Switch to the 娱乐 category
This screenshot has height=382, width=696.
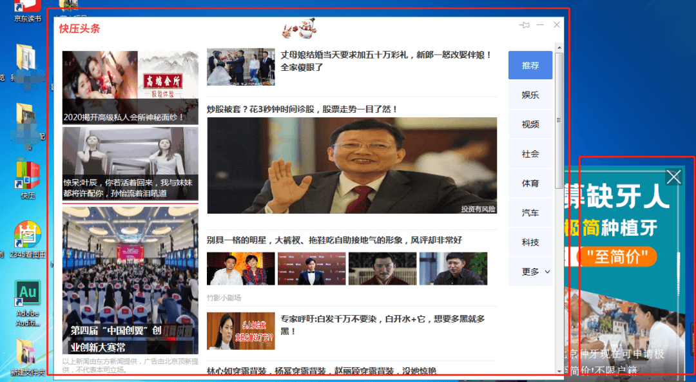[x=530, y=95]
